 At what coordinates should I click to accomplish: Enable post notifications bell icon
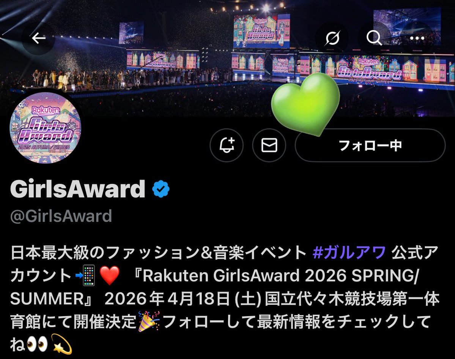[x=226, y=145]
